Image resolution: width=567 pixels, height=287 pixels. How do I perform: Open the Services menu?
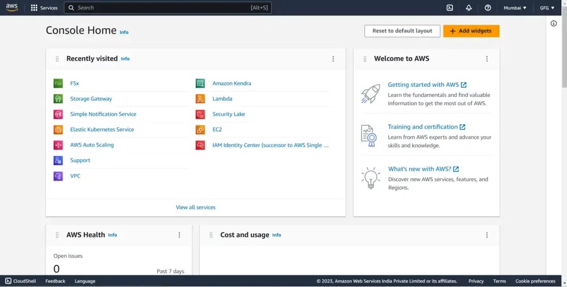click(x=44, y=8)
